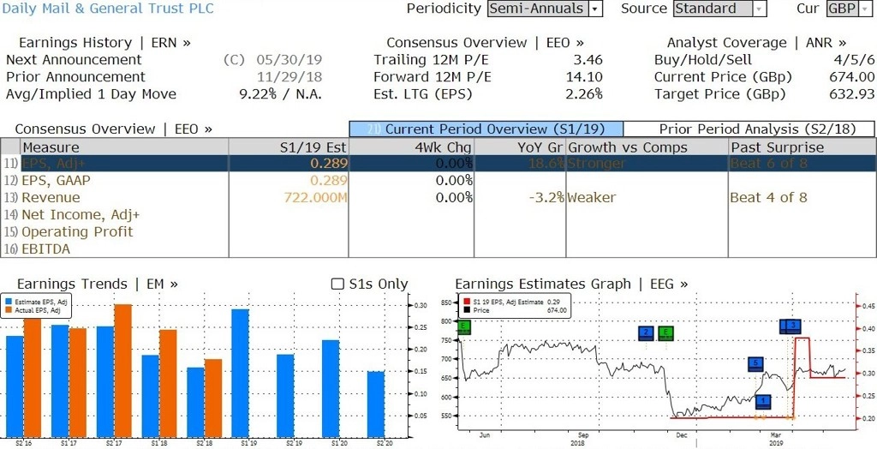Click the GBP currency field
877x449 pixels.
click(844, 9)
